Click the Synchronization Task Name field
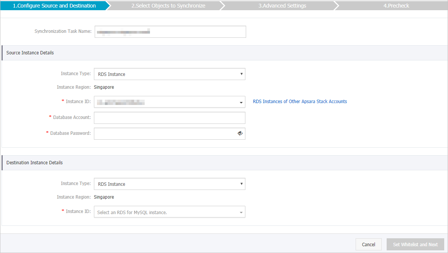The image size is (448, 253). click(170, 31)
